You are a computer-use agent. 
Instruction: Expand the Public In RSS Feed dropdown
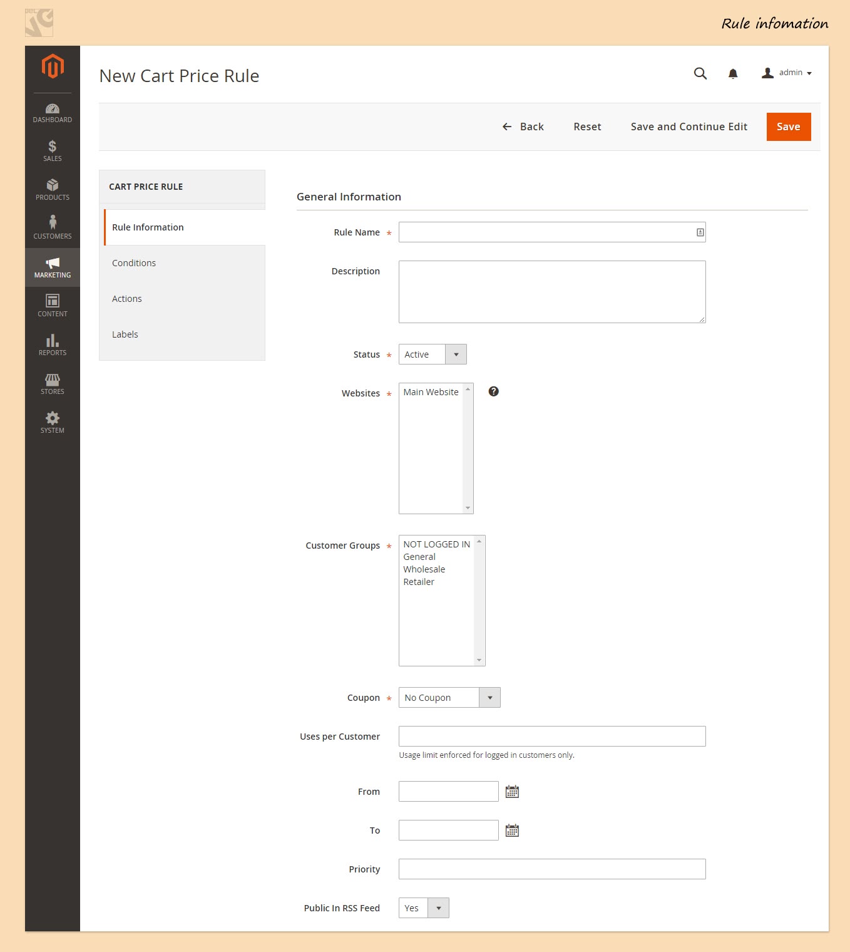point(424,908)
